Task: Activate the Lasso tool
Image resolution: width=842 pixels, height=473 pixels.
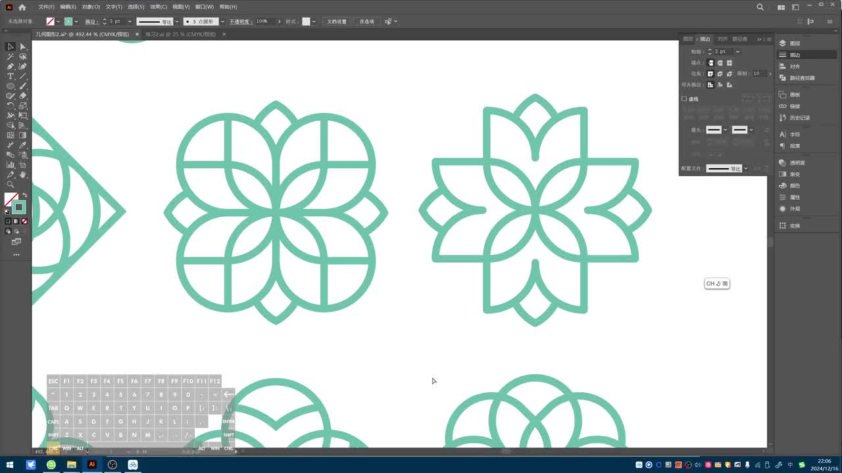Action: click(x=23, y=56)
